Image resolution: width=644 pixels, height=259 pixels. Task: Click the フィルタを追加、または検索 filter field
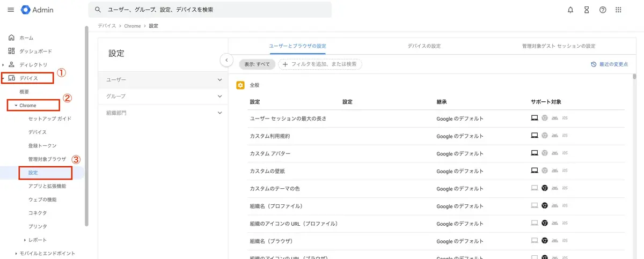tap(320, 64)
